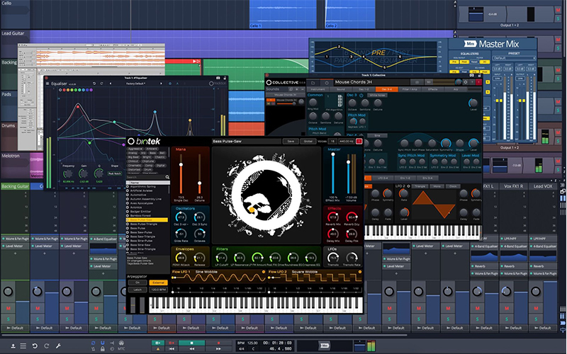Viewport: 567px width, 354px height.
Task: Open the LFO 2 Triangle shape dropdown
Action: (x=420, y=186)
